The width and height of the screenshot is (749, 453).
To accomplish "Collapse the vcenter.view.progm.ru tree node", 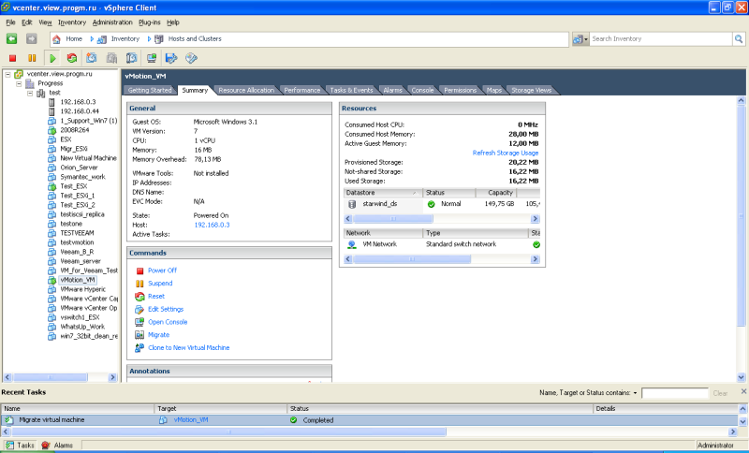I will click(7, 74).
